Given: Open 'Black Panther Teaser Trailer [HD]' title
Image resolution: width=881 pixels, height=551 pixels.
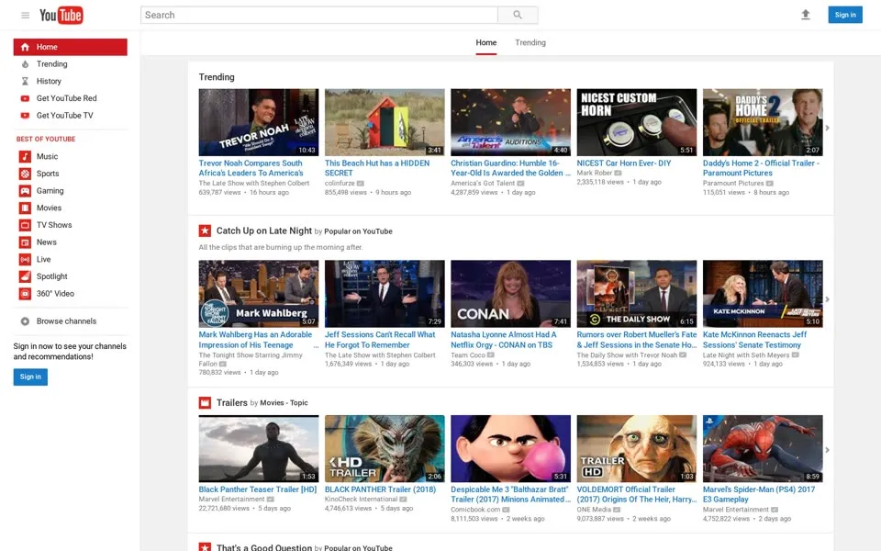Looking at the screenshot, I should click(258, 489).
